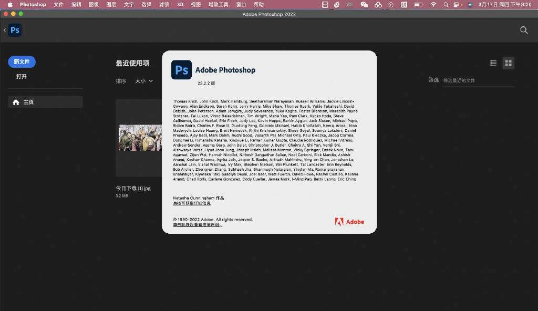Open the 编辑 menu
Screen dimensions: 538x311
76,4
